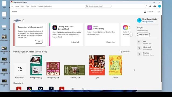Launch the Adobe Express shortcut icon
This screenshot has width=172, height=97.
[x=30, y=89]
